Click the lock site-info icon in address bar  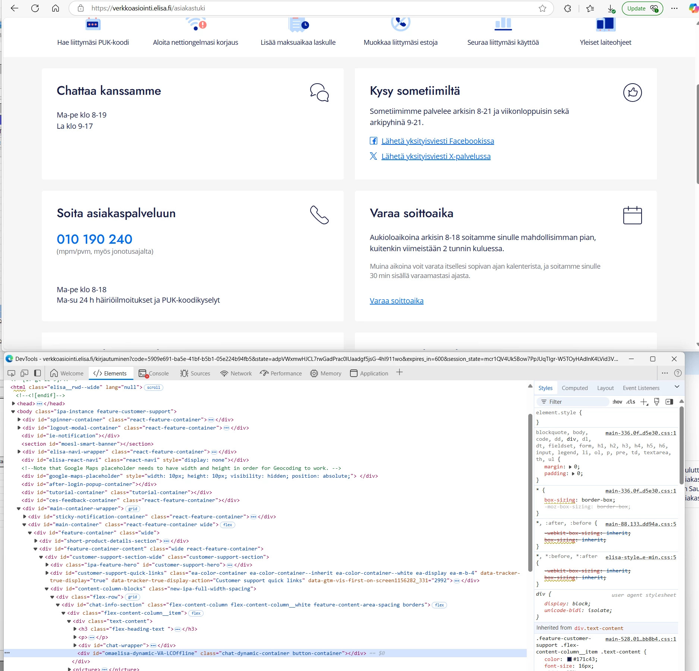[x=81, y=8]
